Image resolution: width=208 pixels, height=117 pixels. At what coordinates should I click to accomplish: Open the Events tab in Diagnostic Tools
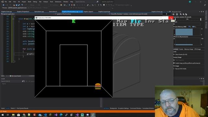(x=181, y=49)
